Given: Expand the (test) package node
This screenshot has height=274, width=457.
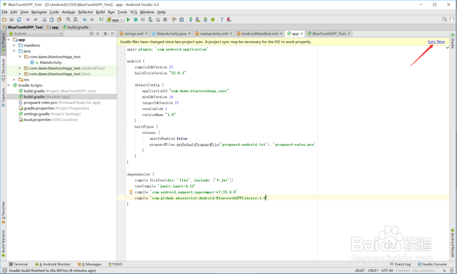Looking at the screenshot, I should click(20, 74).
